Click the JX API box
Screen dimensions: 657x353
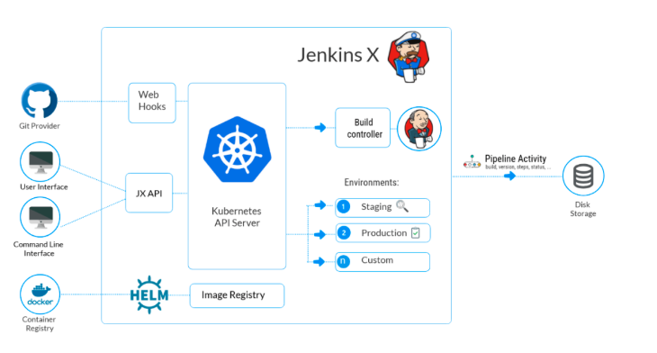click(149, 193)
